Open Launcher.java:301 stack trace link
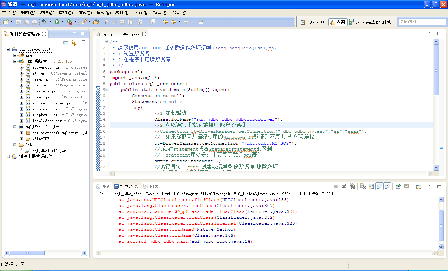448x271 pixels. tap(272, 212)
